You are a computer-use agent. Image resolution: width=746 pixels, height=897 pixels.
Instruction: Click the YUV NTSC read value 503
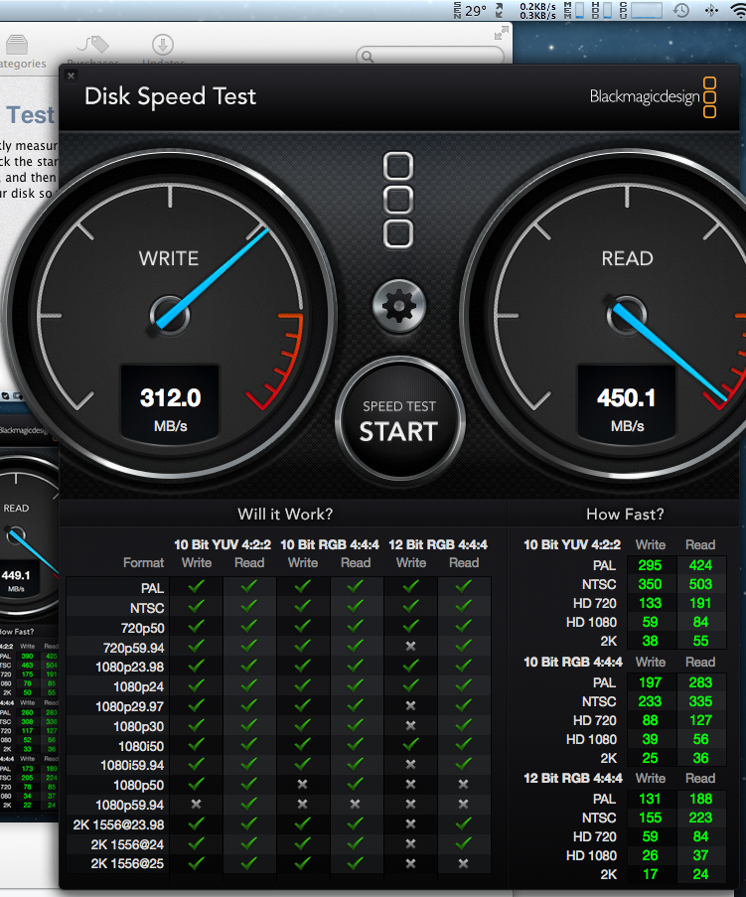700,585
